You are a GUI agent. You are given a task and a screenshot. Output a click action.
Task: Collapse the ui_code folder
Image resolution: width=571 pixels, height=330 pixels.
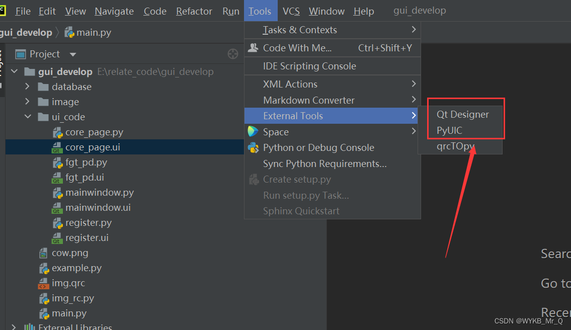click(28, 117)
